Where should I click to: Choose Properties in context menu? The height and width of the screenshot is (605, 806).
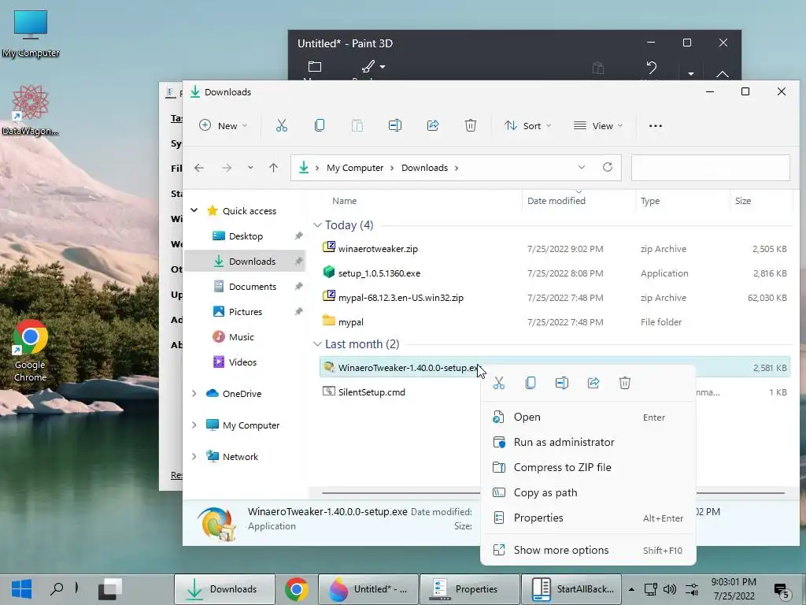pyautogui.click(x=588, y=518)
